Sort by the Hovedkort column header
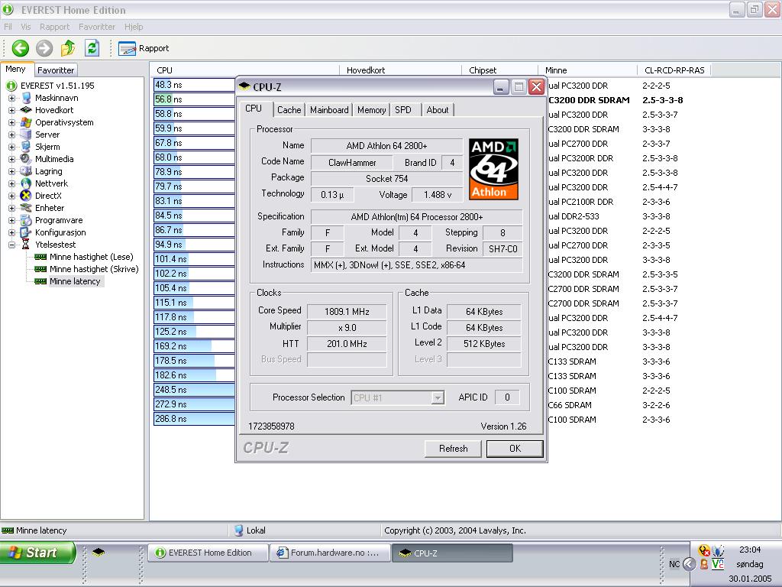Image resolution: width=782 pixels, height=587 pixels. point(400,70)
